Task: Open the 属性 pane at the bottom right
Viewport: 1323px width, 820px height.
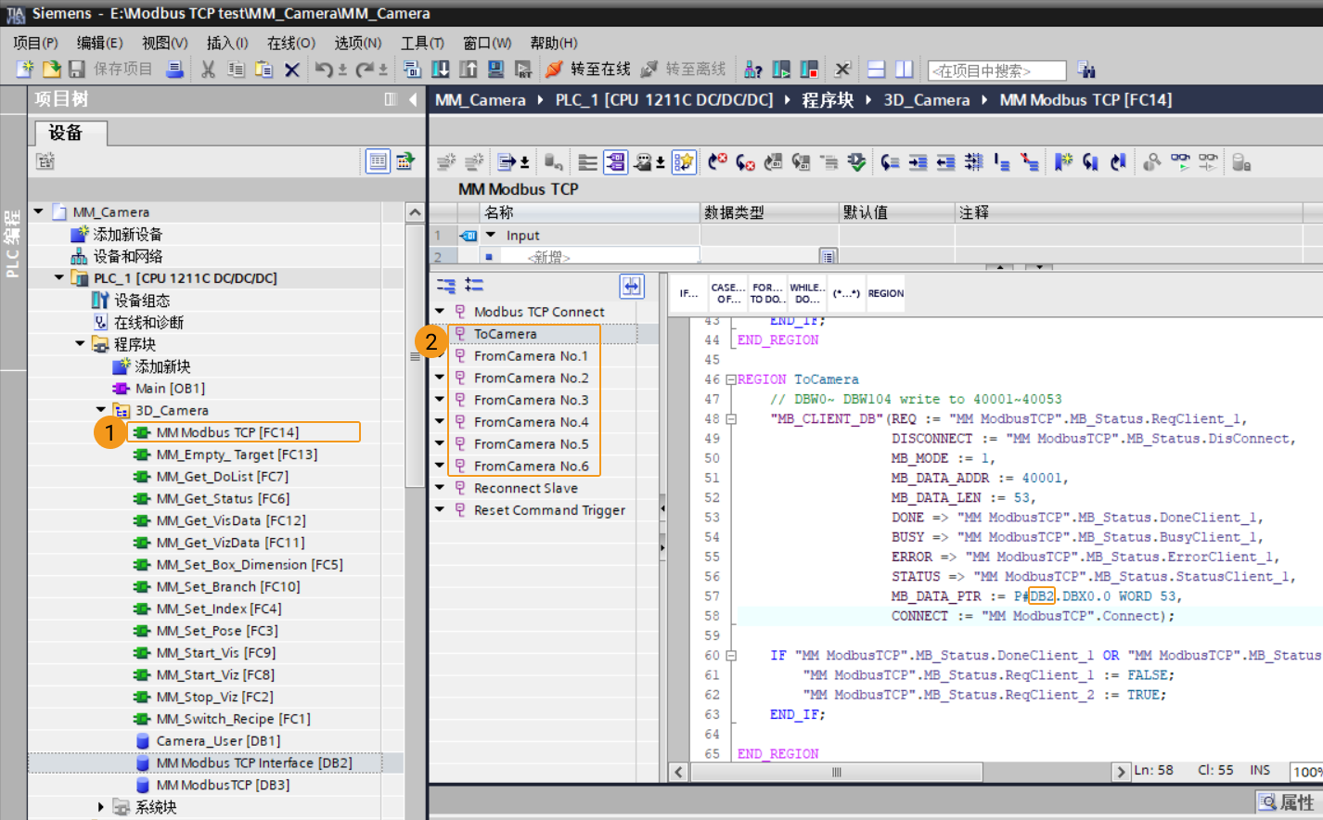Action: coord(1297,801)
